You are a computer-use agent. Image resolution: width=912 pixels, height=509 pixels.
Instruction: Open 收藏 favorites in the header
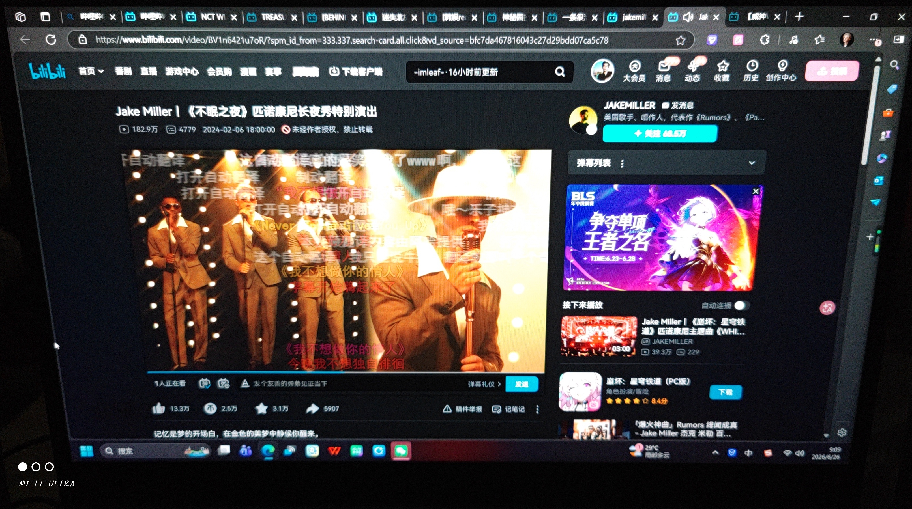coord(722,71)
